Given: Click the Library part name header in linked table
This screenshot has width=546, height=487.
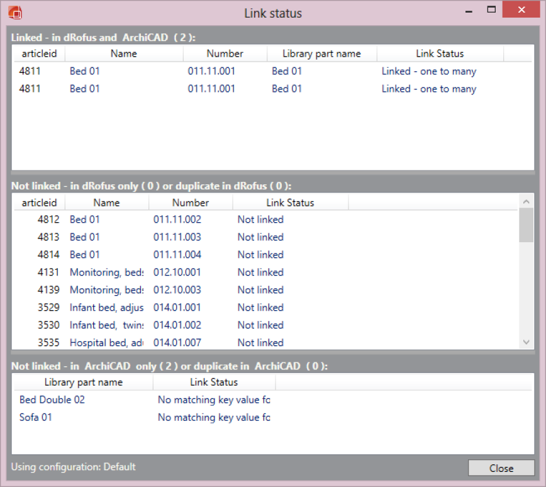Looking at the screenshot, I should point(321,53).
